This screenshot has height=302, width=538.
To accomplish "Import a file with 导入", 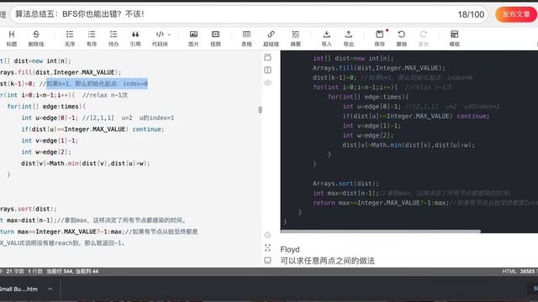I will tap(327, 38).
